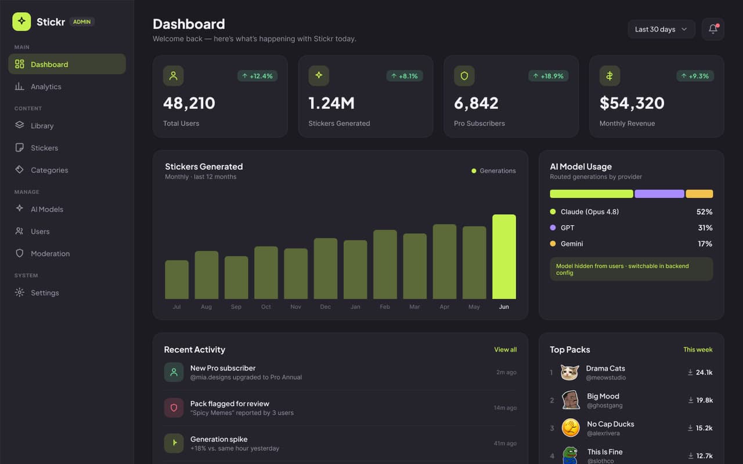Click "@mia.designs upgraded to Pro Annual" text
Screen dimensions: 743x464
pos(246,378)
